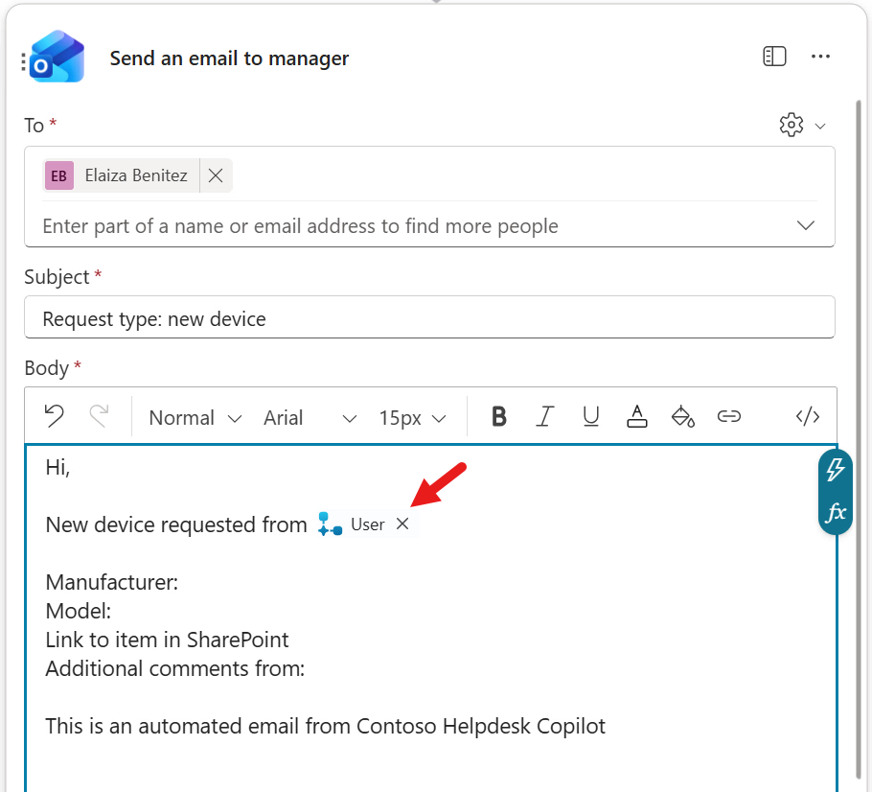Open the To field advanced settings gear
The width and height of the screenshot is (872, 792).
pos(791,125)
